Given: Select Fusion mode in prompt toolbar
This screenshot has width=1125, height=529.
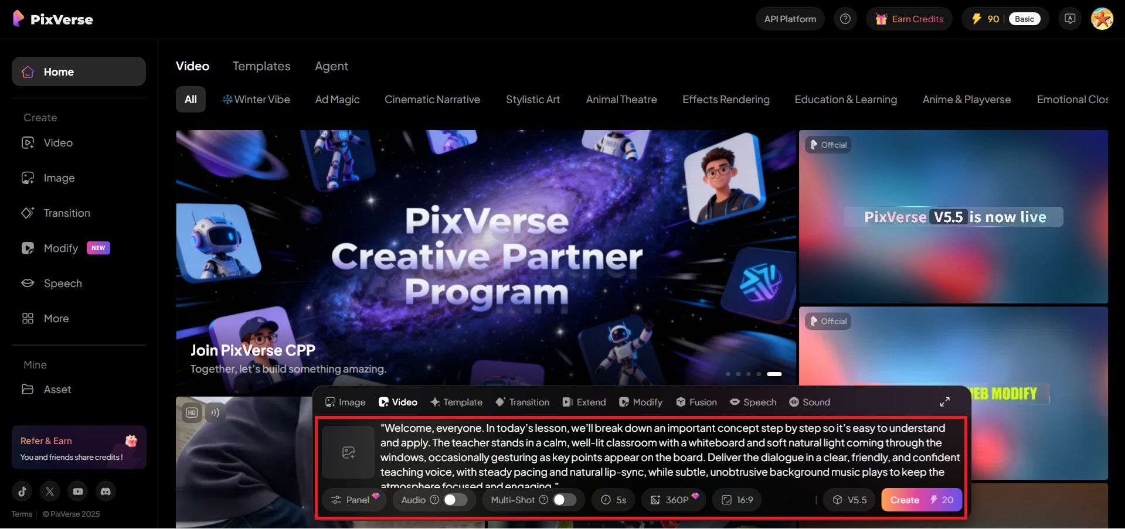Looking at the screenshot, I should point(696,402).
